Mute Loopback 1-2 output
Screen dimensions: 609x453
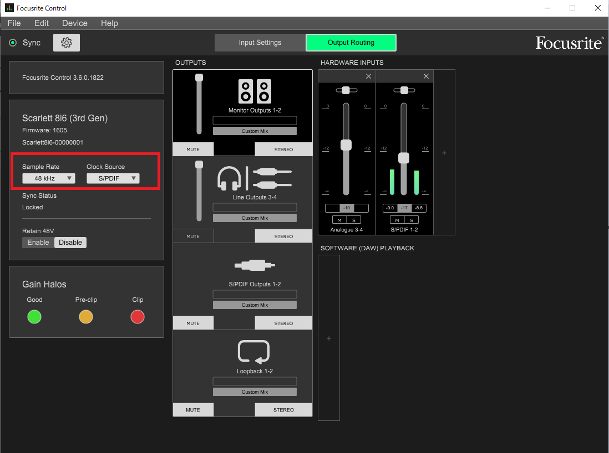[x=193, y=410]
